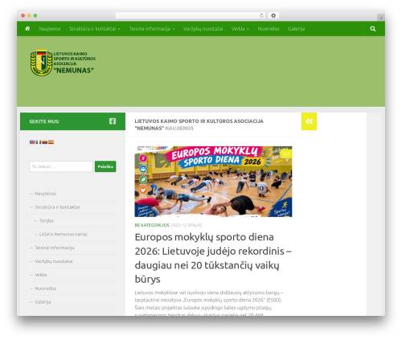402x340 pixels.
Task: Open sidebar Veikla link
Action: coord(41,275)
